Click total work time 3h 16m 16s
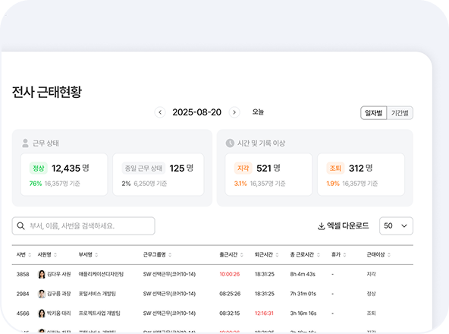 pyautogui.click(x=303, y=314)
